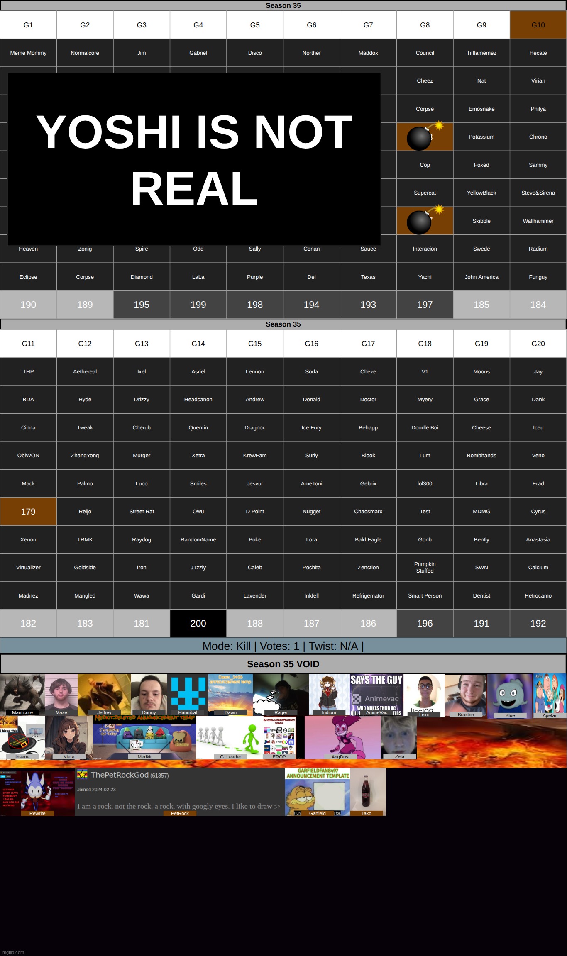The height and width of the screenshot is (956, 567).
Task: Click the Tako soda bottle image
Action: (x=367, y=791)
